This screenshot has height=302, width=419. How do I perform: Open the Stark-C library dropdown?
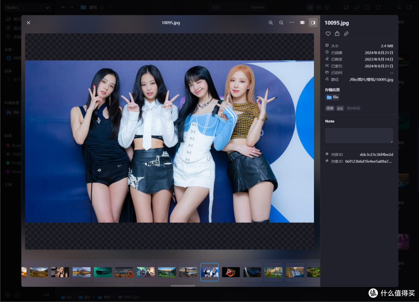pyautogui.click(x=27, y=7)
